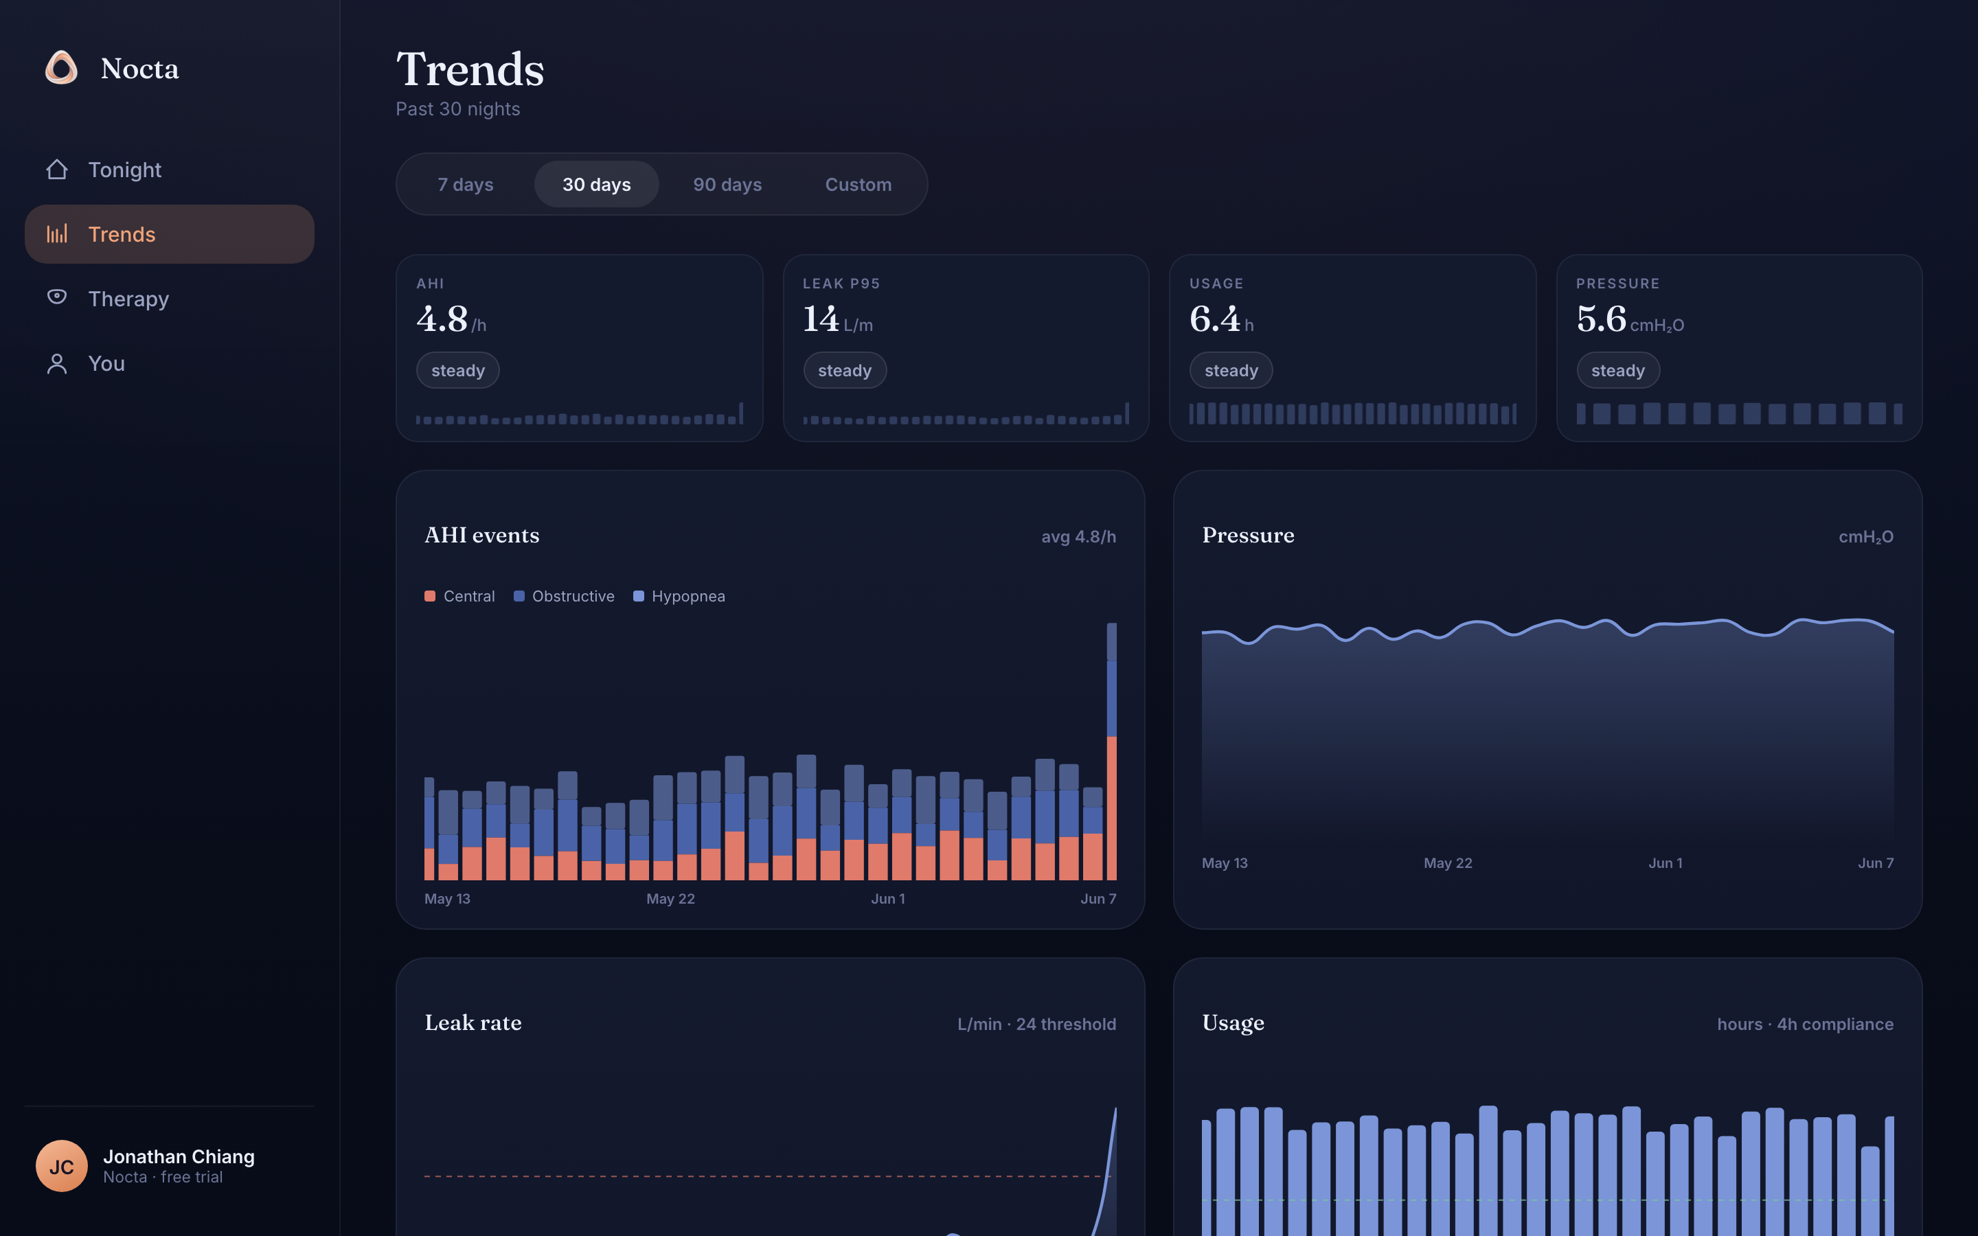This screenshot has width=1978, height=1236.
Task: Click the Therapy mask icon
Action: 56,297
